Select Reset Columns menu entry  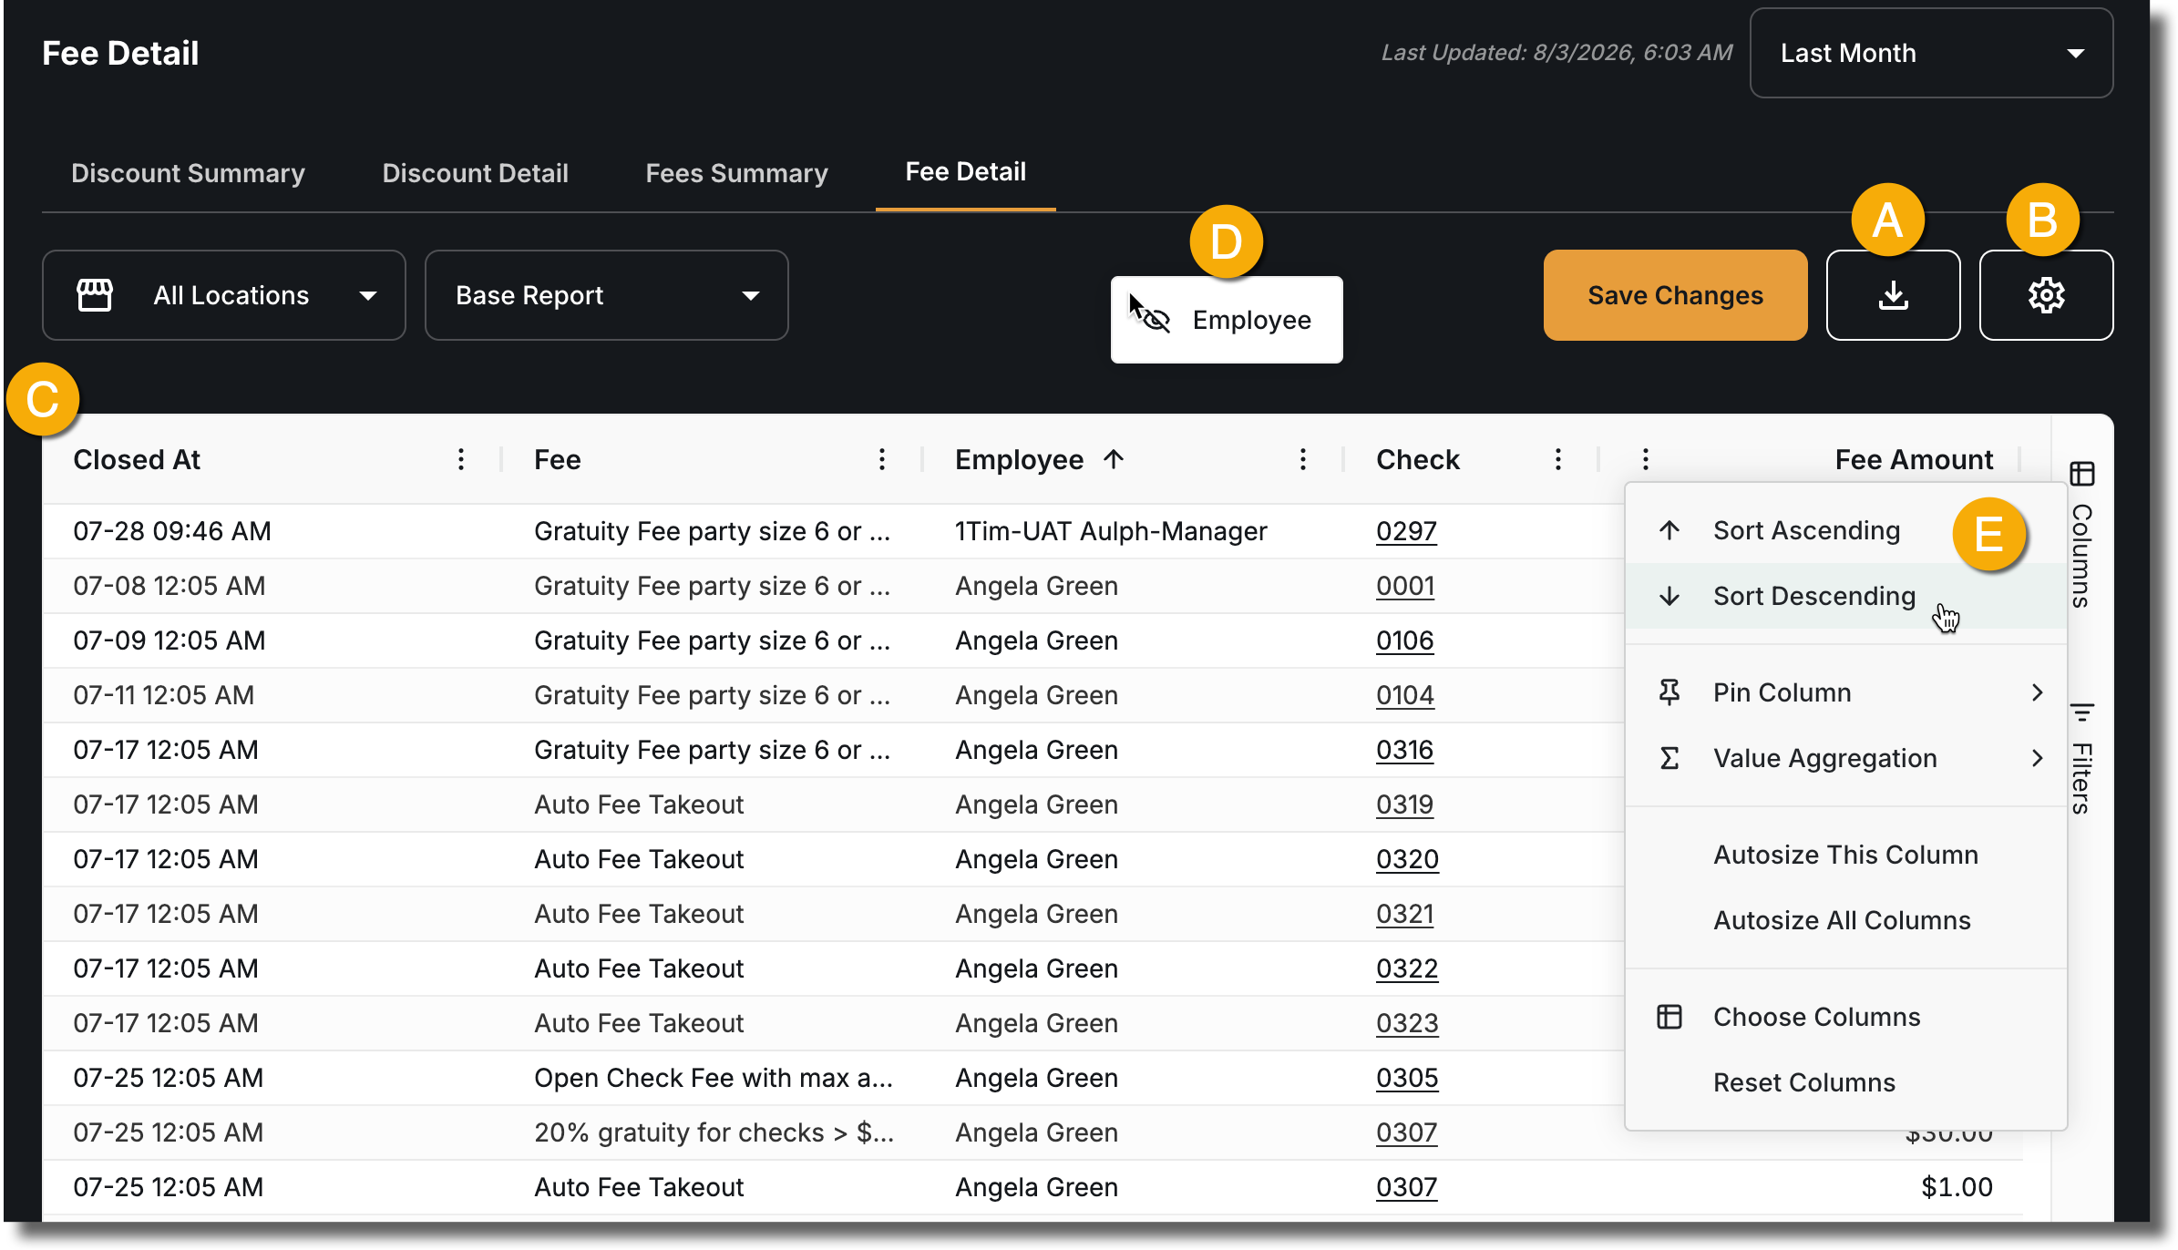click(x=1846, y=1082)
